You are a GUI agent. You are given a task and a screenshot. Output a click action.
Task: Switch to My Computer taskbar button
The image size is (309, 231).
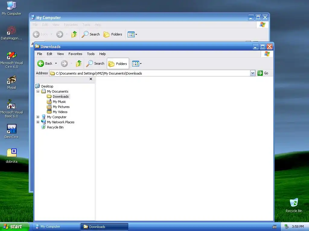[x=56, y=226]
